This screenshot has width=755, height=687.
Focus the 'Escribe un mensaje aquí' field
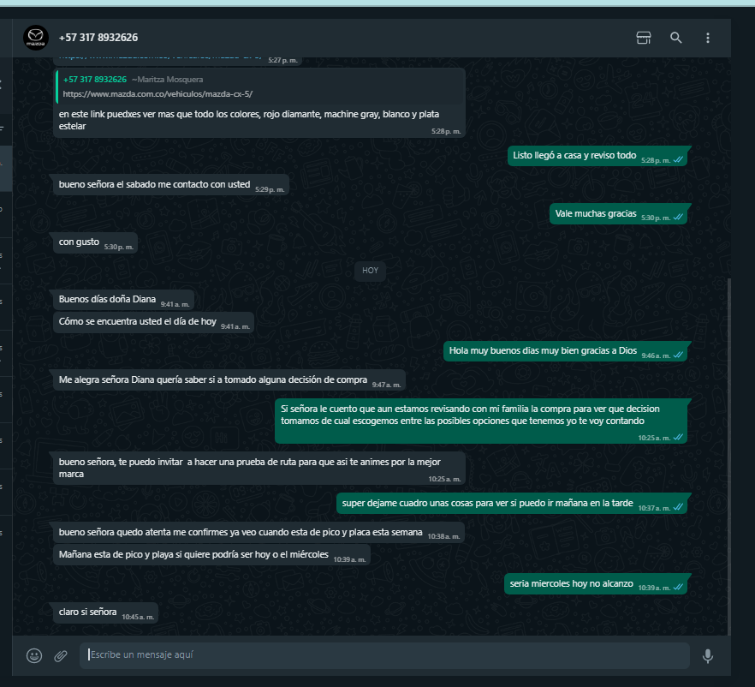[384, 654]
